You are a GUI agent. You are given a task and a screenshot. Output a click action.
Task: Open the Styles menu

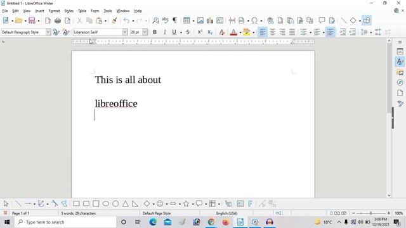(69, 11)
